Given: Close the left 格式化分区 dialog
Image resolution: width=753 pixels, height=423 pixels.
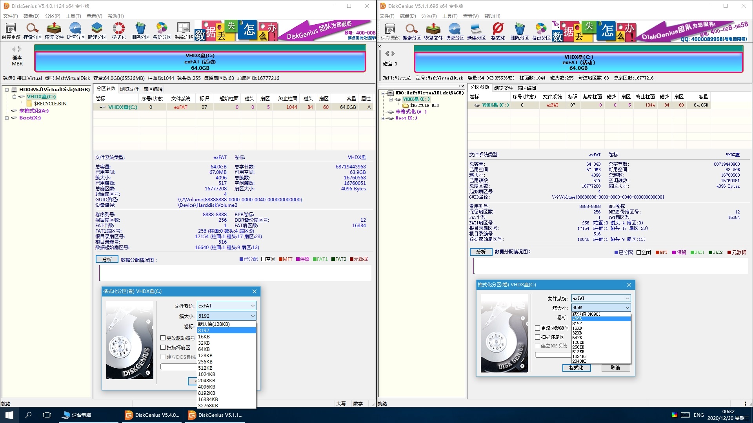Looking at the screenshot, I should coord(255,291).
